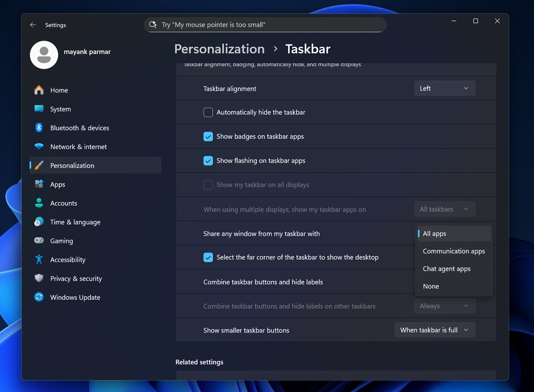Select the Accessibility icon in sidebar
Screen dimensions: 534x392
click(39, 259)
